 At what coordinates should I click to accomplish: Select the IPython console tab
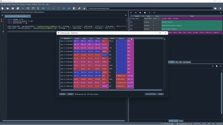(173, 121)
